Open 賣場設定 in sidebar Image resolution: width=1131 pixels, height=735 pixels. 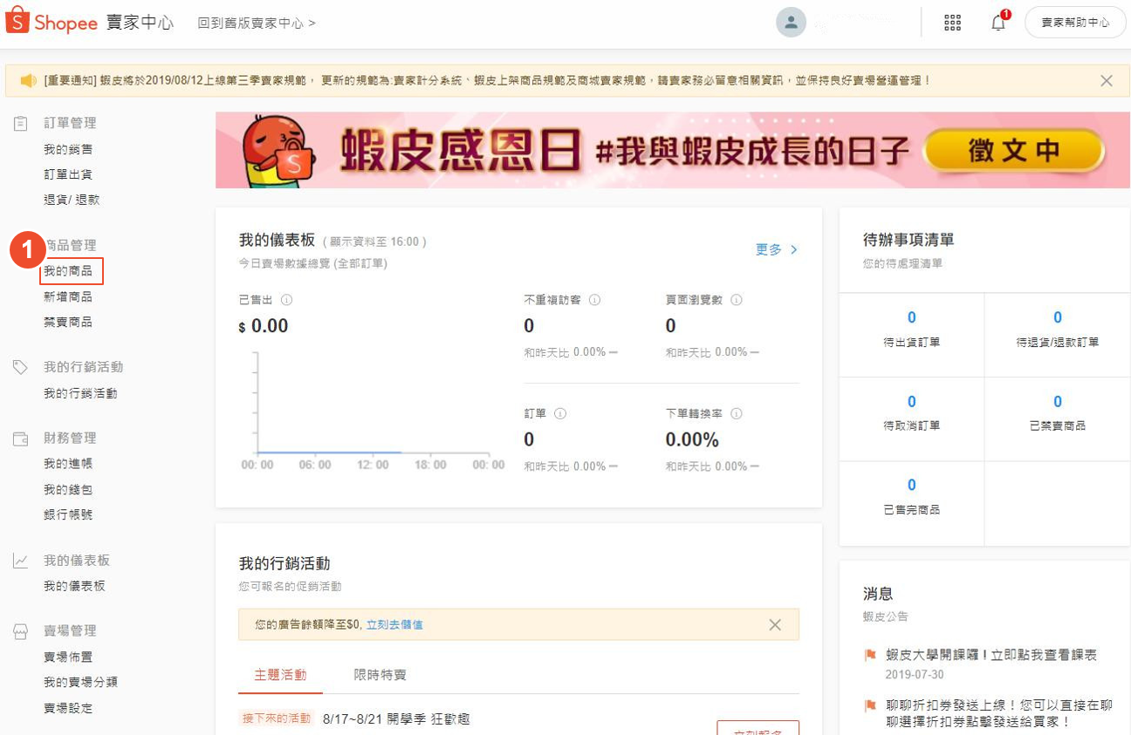click(x=68, y=708)
